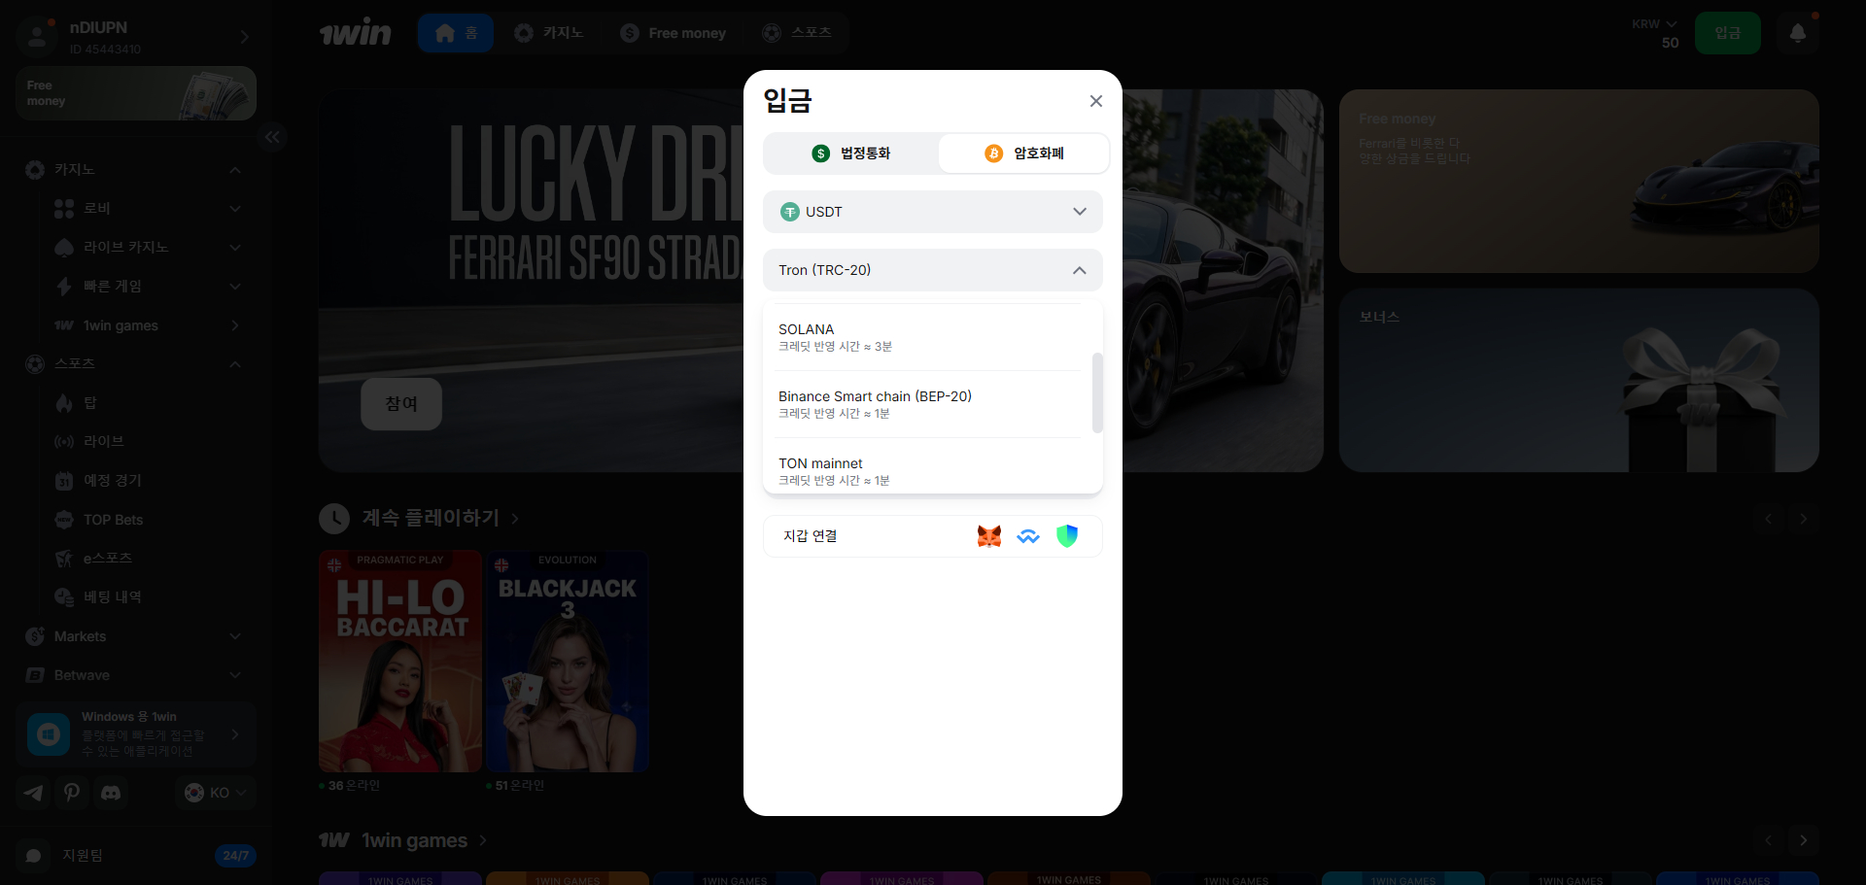Screen dimensions: 1866x885
Task: Open 라이브 sports with broadcast icon
Action: 148,442
